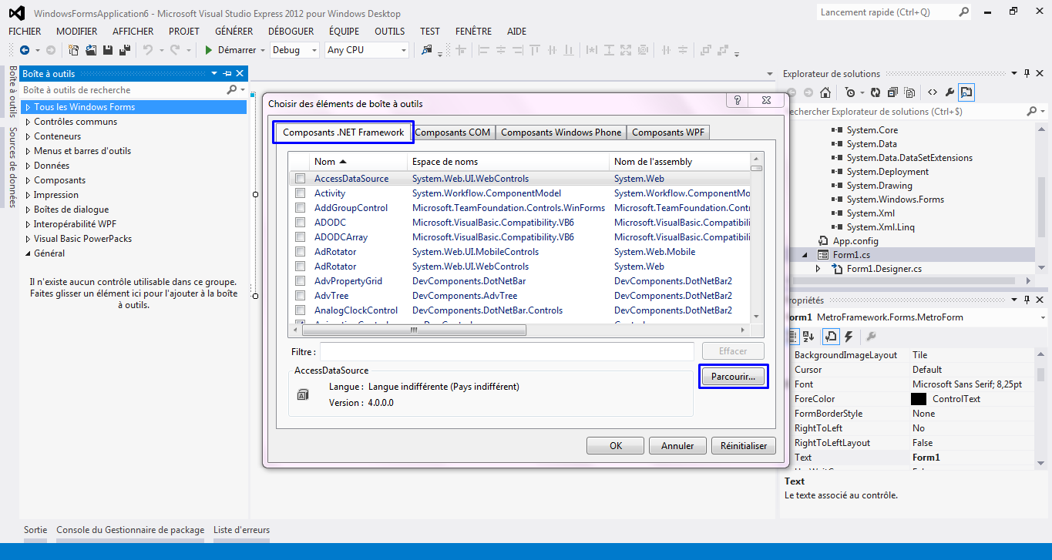
Task: Switch to the Composants COM tab
Action: [452, 132]
